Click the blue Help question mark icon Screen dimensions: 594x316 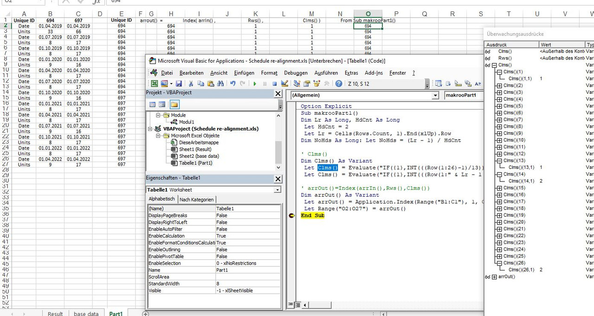click(339, 84)
